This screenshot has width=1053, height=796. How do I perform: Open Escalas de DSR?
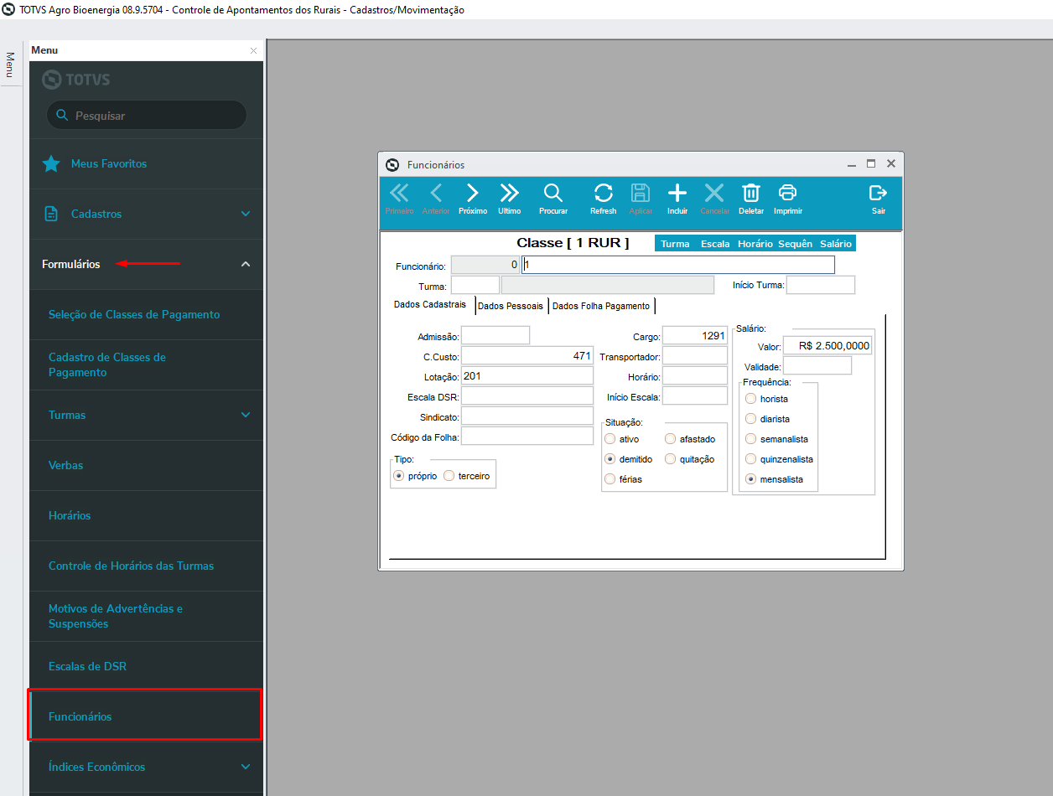tap(146, 666)
